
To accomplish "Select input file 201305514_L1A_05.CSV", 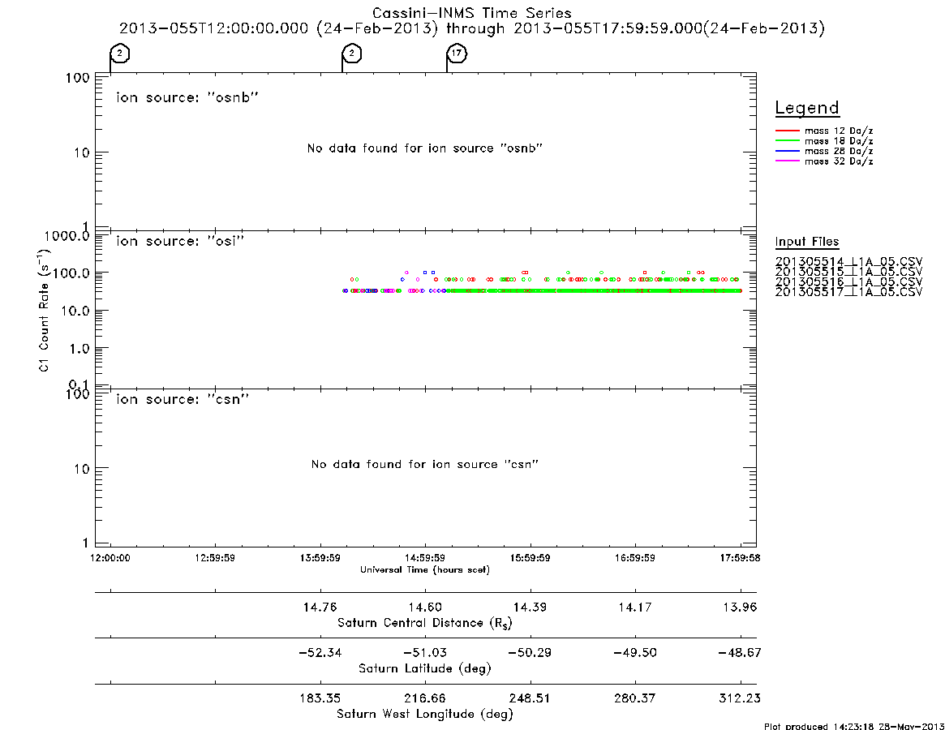I will click(848, 262).
